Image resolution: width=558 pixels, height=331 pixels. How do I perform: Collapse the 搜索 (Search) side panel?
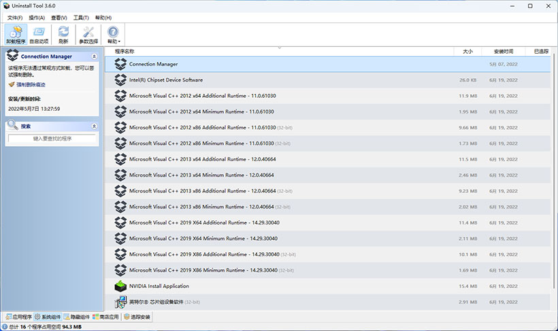tap(93, 126)
